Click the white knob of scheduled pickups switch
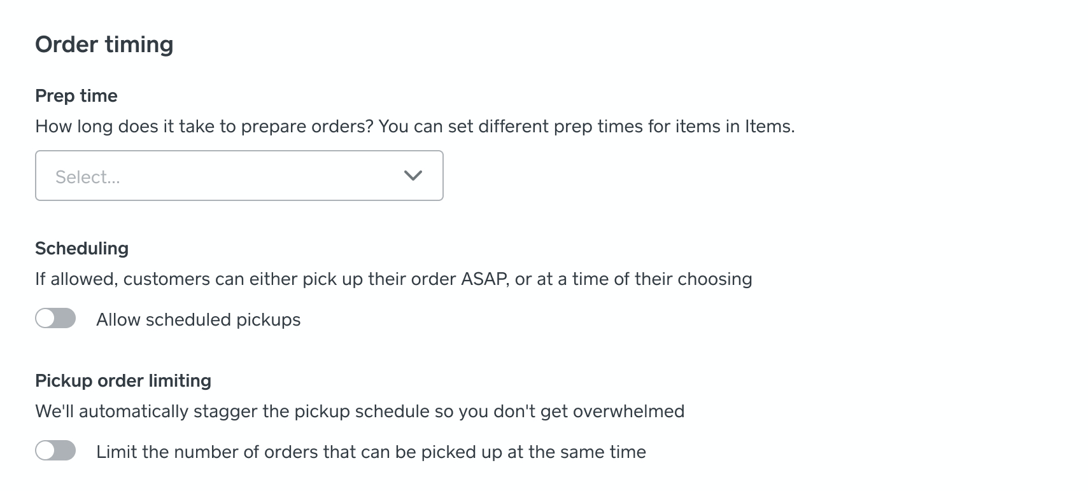The image size is (1088, 491). coord(45,318)
